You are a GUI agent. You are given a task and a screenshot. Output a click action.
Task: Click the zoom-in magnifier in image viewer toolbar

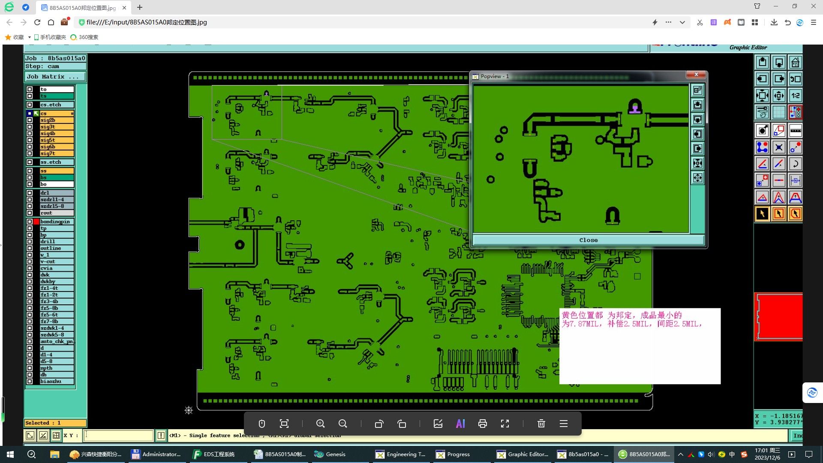(320, 424)
